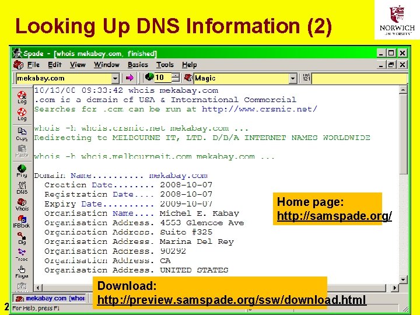The width and height of the screenshot is (420, 315).
Task: Open the File menu
Action: (x=33, y=65)
